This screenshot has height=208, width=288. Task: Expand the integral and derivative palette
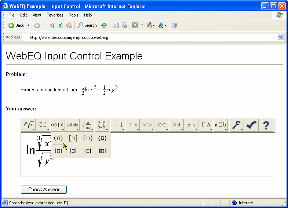coord(87,125)
